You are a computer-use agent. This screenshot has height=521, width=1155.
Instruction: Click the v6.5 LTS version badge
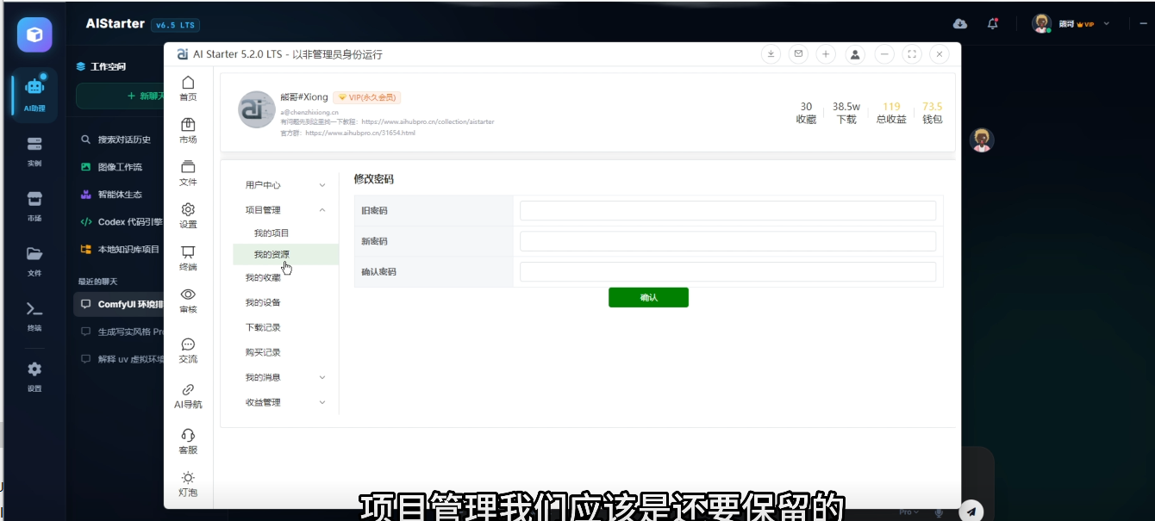176,25
